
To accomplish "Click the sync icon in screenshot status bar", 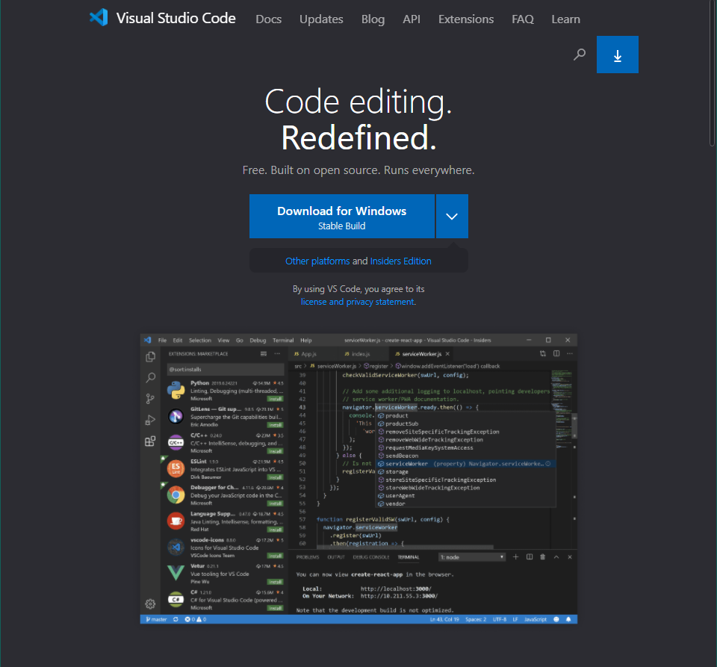I will (x=176, y=619).
